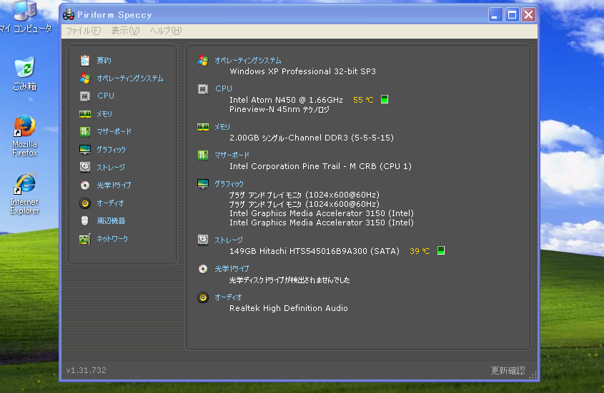The width and height of the screenshot is (604, 393).
Task: Click the peripherals (周辺機器) mouse icon in sidebar
Action: coord(85,220)
